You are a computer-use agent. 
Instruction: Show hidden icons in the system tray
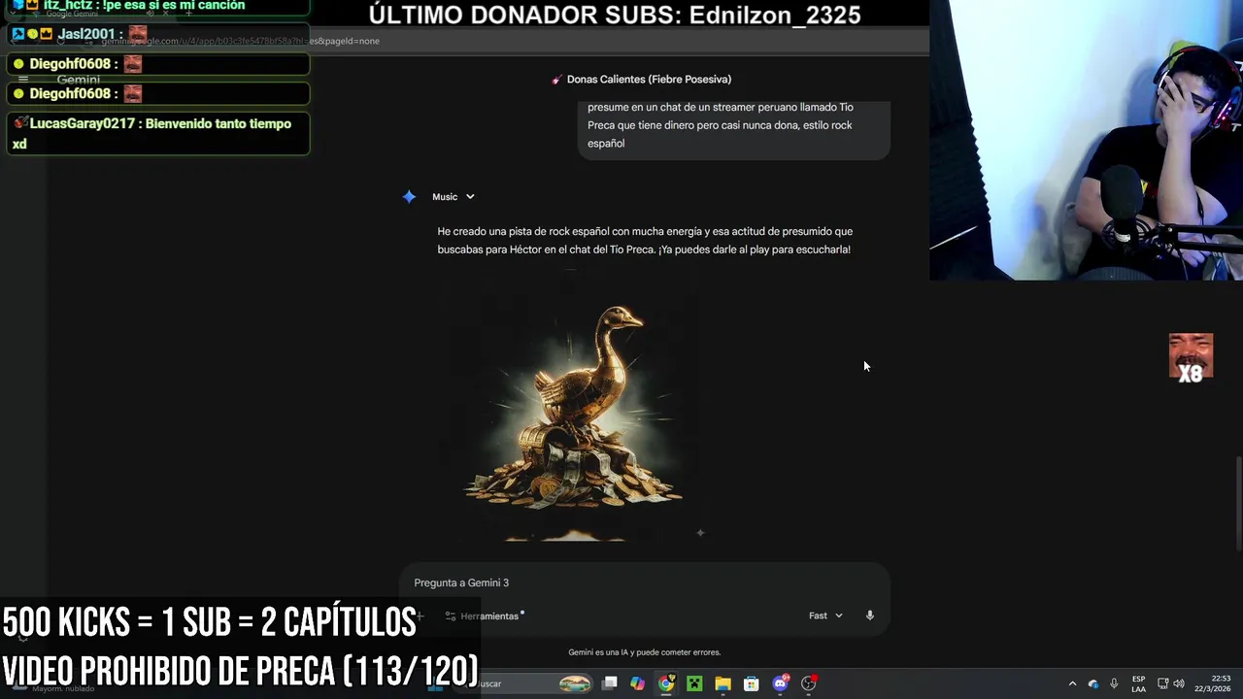click(1072, 683)
